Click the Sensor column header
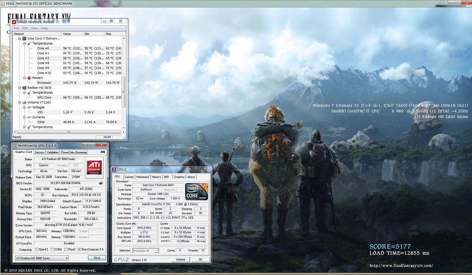Screen dimensions: 472x275 (37, 34)
